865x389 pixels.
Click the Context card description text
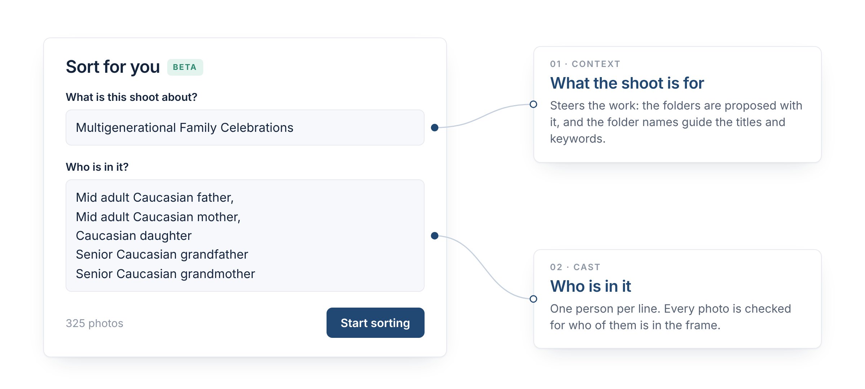coord(676,122)
